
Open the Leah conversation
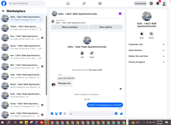click(x=22, y=115)
